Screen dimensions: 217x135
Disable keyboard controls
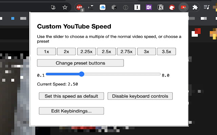[140, 96]
